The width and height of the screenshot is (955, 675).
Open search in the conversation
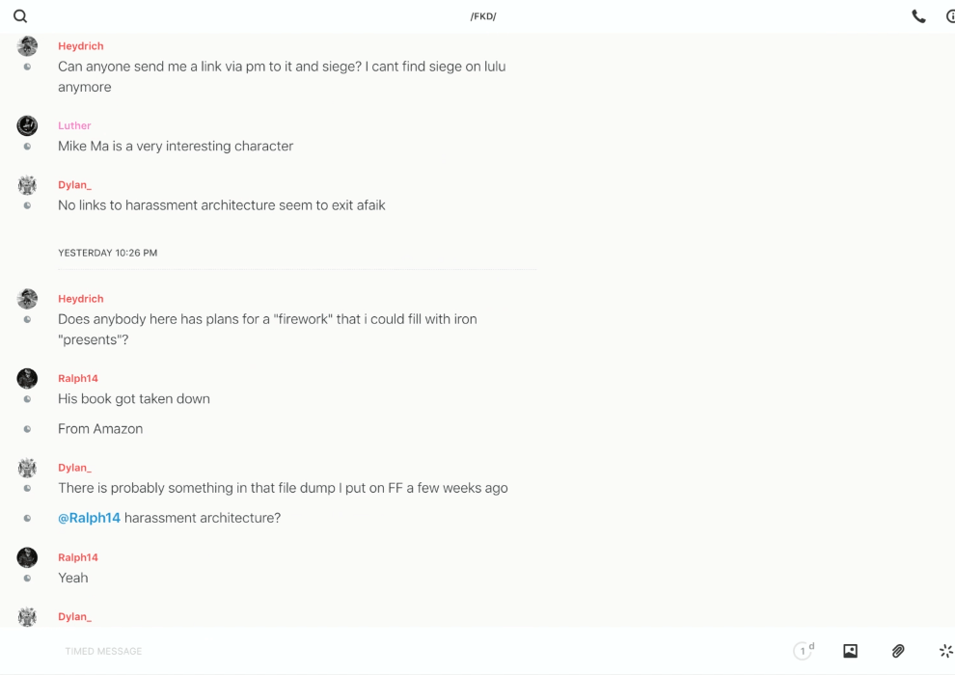[x=20, y=16]
